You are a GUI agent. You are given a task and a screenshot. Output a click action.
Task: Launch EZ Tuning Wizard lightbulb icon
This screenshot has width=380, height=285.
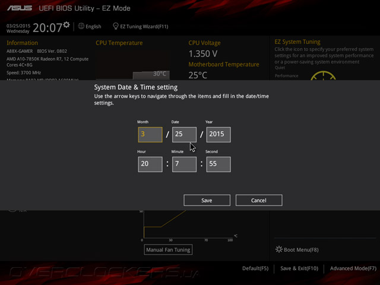tap(116, 26)
